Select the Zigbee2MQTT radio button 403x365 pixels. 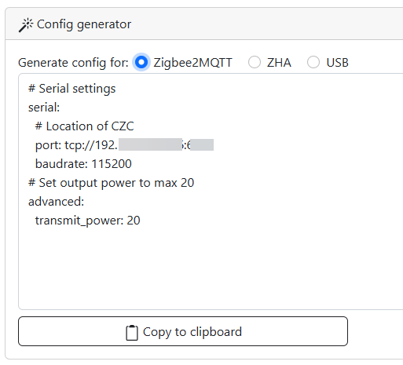click(141, 62)
